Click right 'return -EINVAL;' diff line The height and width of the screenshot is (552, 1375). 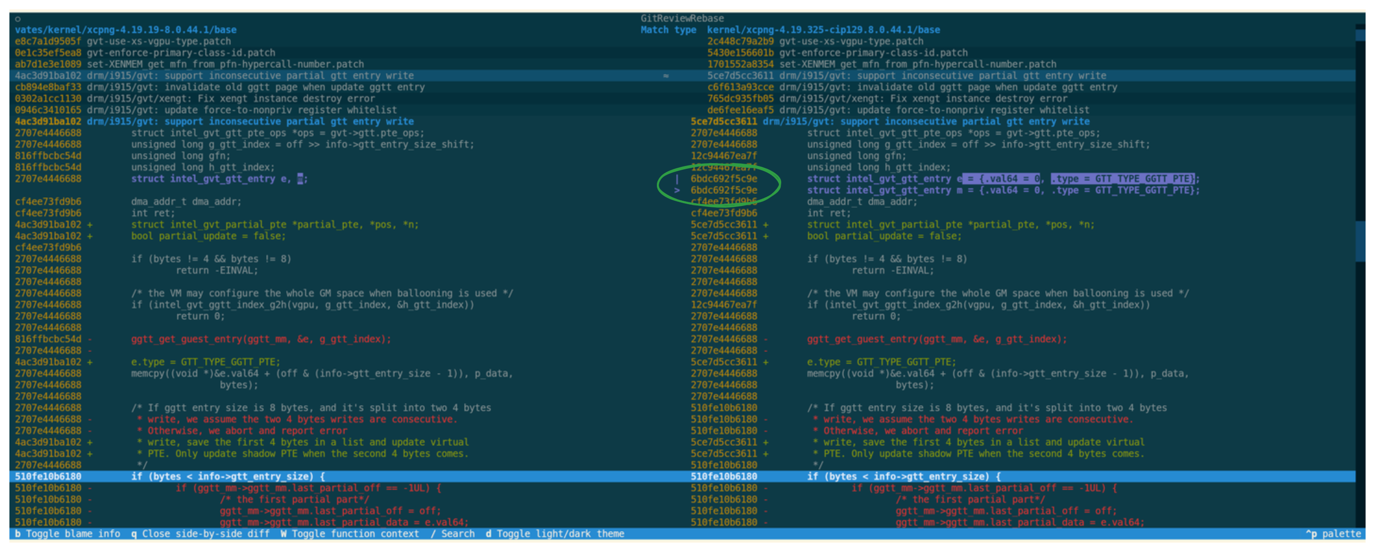tap(893, 271)
